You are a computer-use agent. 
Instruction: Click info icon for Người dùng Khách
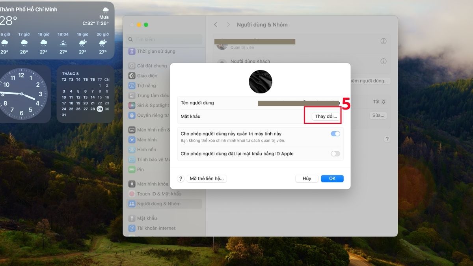383,61
